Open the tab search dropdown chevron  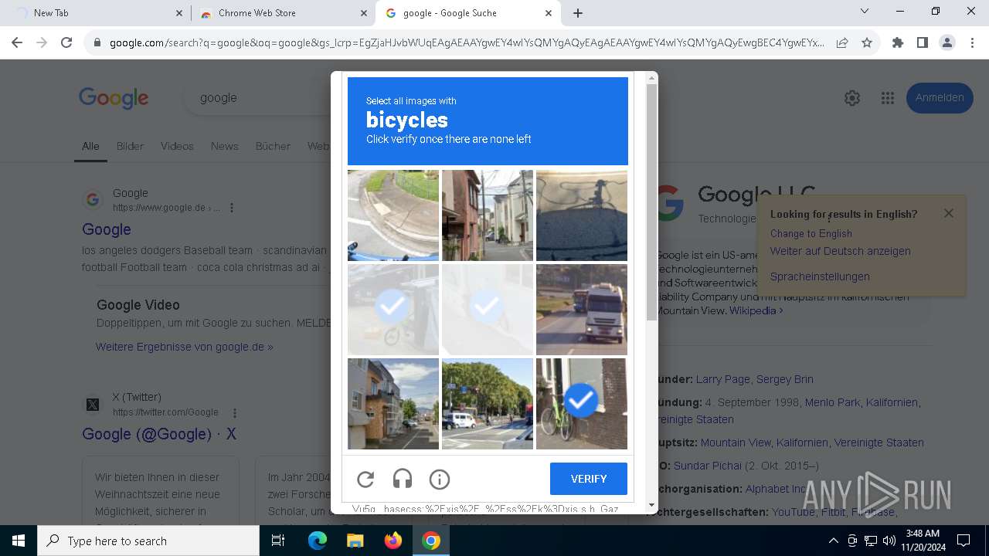pos(865,12)
